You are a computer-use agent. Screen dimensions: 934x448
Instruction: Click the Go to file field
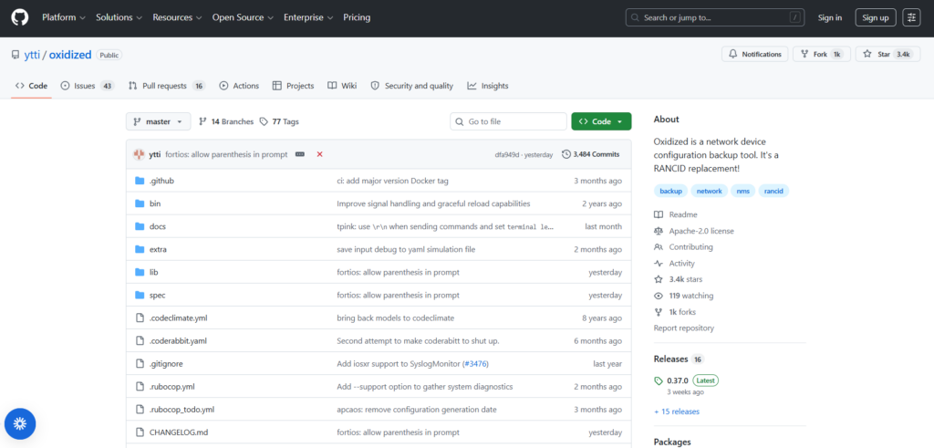(508, 121)
